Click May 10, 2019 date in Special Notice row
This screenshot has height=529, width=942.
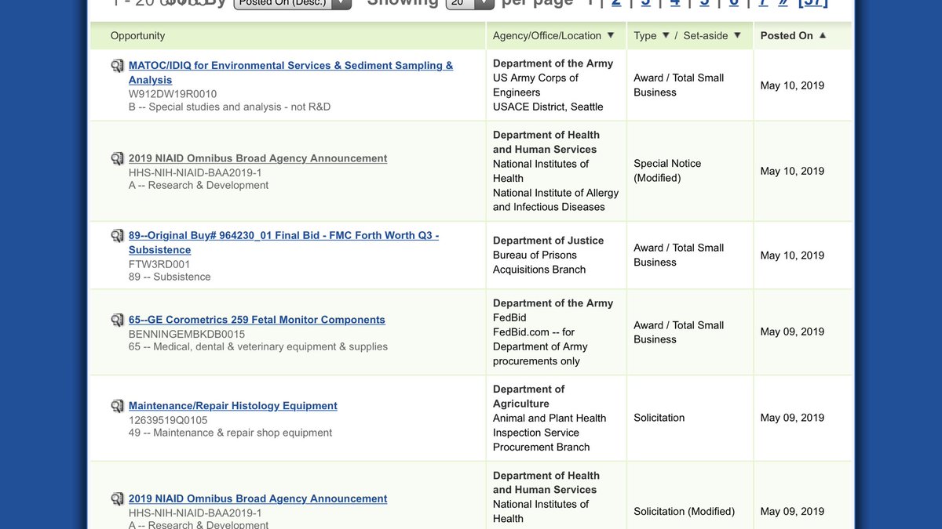[x=792, y=171]
